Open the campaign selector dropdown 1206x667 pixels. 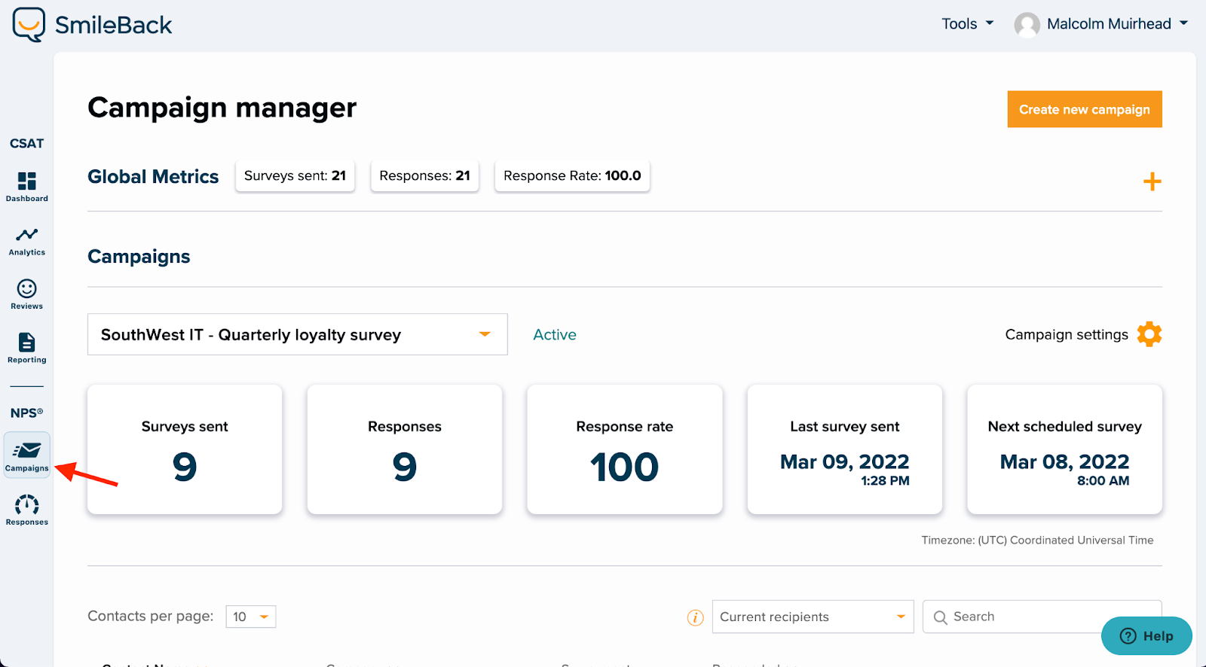click(x=298, y=334)
